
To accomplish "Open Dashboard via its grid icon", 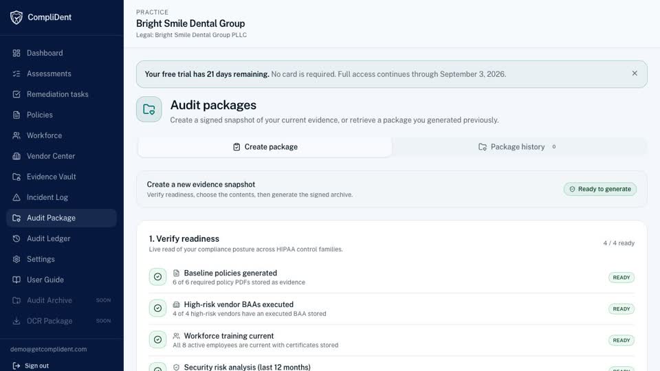I will pyautogui.click(x=16, y=53).
